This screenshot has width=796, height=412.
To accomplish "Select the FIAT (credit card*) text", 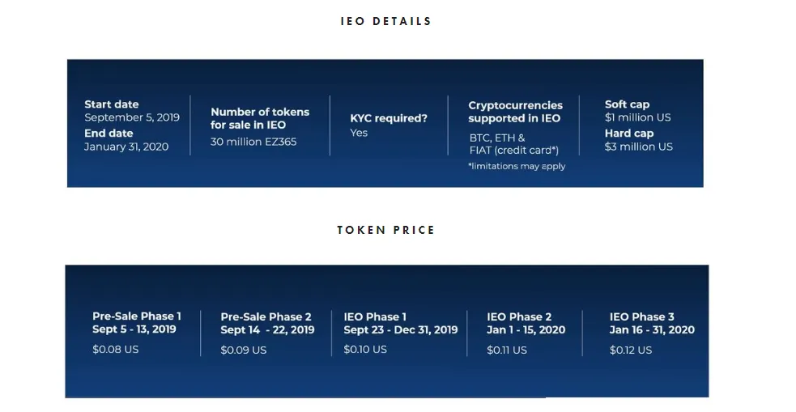I will [x=513, y=151].
